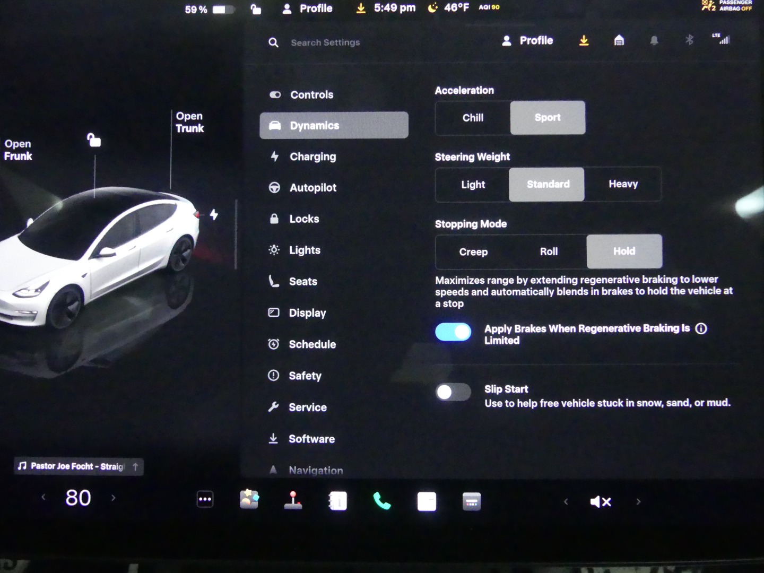764x573 pixels.
Task: Decrease temperature with left arrow
Action: [44, 498]
